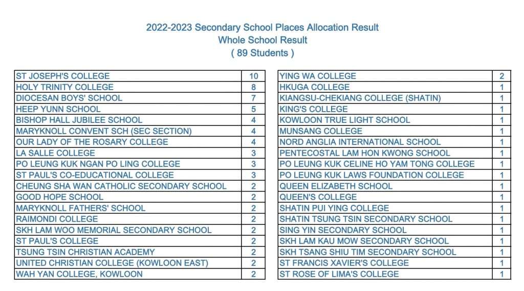Select the WAH YAN COLLEGE, KOWLOON cell

[x=79, y=274]
